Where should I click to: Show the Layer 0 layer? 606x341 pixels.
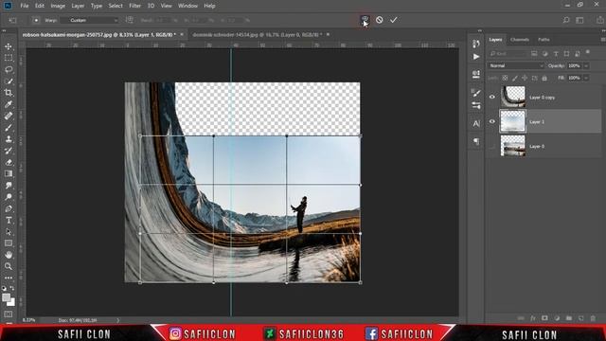(492, 146)
